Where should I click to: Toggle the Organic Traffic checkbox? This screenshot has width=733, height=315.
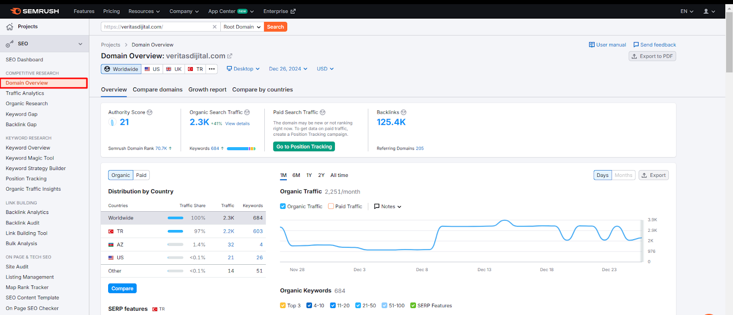pyautogui.click(x=283, y=206)
